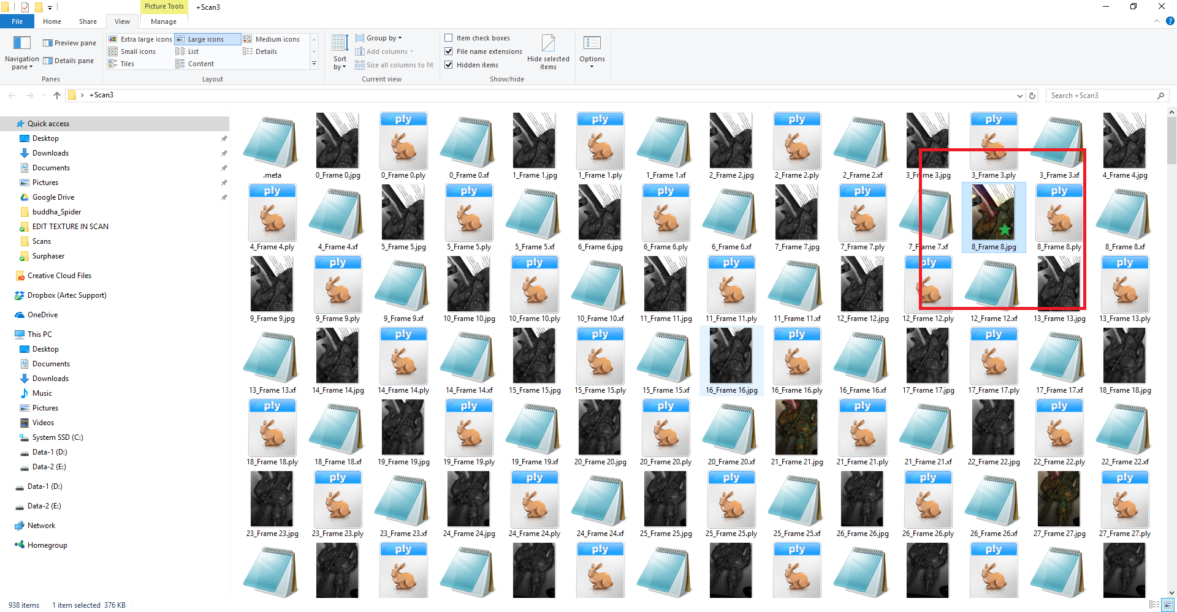This screenshot has width=1177, height=612.
Task: Enable Item check boxes
Action: pos(449,38)
